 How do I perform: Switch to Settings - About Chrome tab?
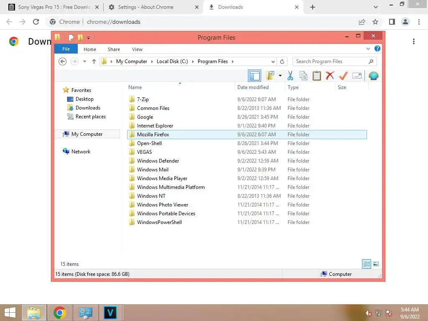(x=153, y=7)
